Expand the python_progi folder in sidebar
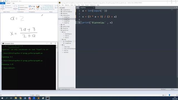Image resolution: width=178 pixels, height=100 pixels. coord(60,26)
